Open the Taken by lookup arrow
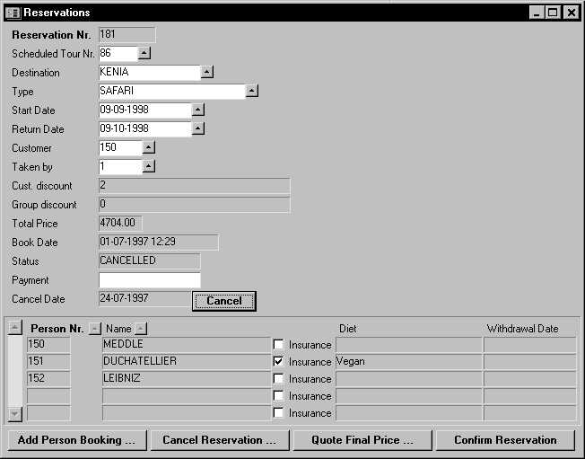This screenshot has width=585, height=459. (148, 166)
